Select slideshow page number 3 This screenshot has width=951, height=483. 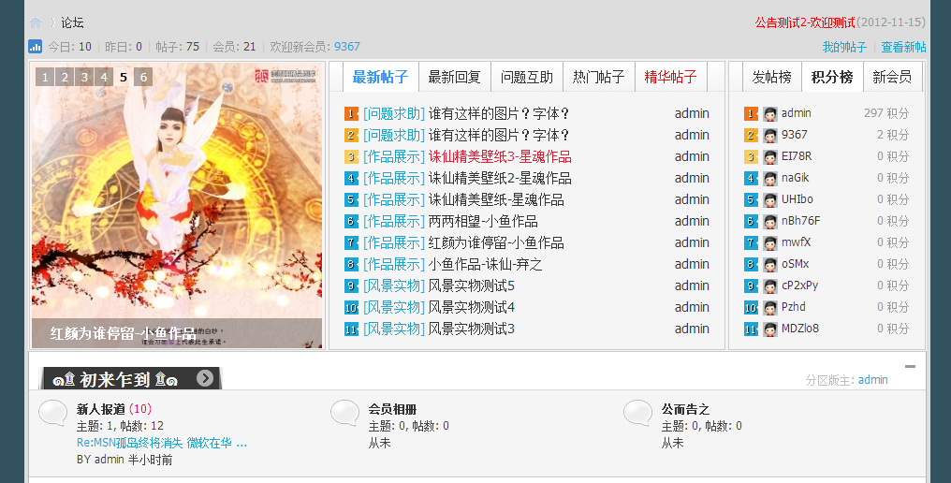tap(84, 77)
